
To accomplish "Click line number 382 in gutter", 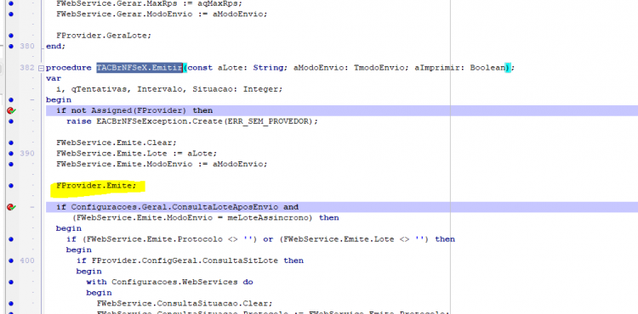I will (27, 68).
